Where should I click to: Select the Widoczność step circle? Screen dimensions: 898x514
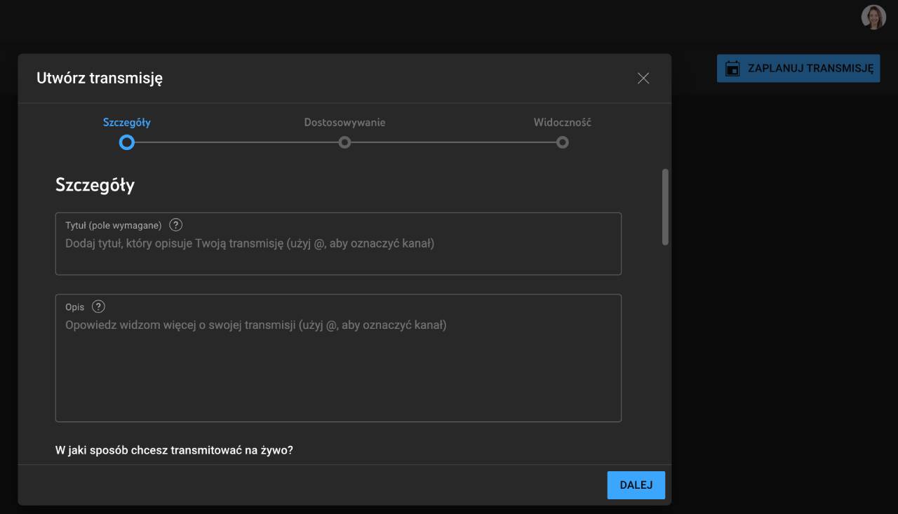(x=562, y=142)
